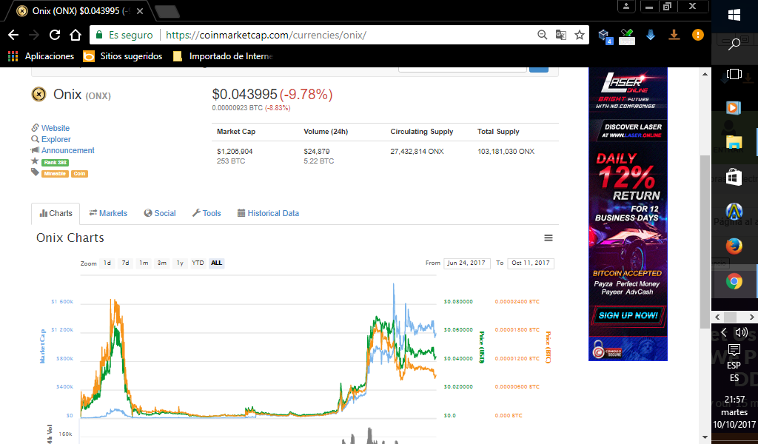Image resolution: width=758 pixels, height=444 pixels.
Task: Click the zoom magnifier icon in address bar
Action: [543, 35]
